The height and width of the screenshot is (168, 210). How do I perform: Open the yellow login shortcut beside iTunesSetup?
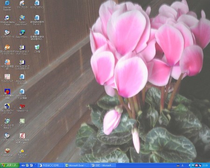(x=22, y=153)
